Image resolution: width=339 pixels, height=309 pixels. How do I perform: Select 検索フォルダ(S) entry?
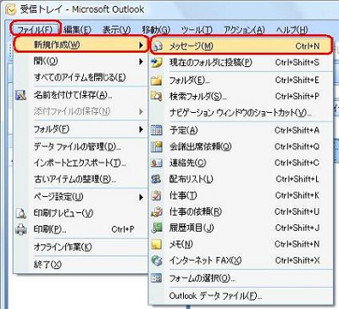(x=241, y=97)
